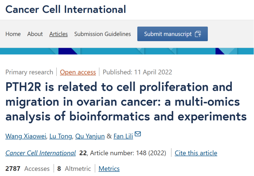The image size is (254, 176).
Task: Click the Published 11 April 2022 date
Action: [x=137, y=72]
